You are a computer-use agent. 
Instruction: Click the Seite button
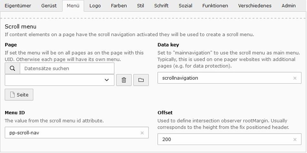tap(19, 95)
